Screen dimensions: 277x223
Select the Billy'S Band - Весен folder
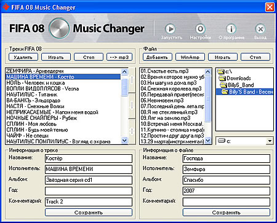[245, 92]
